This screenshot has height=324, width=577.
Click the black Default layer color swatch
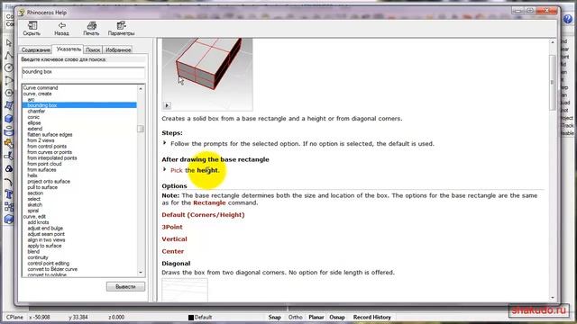pyautogui.click(x=191, y=318)
